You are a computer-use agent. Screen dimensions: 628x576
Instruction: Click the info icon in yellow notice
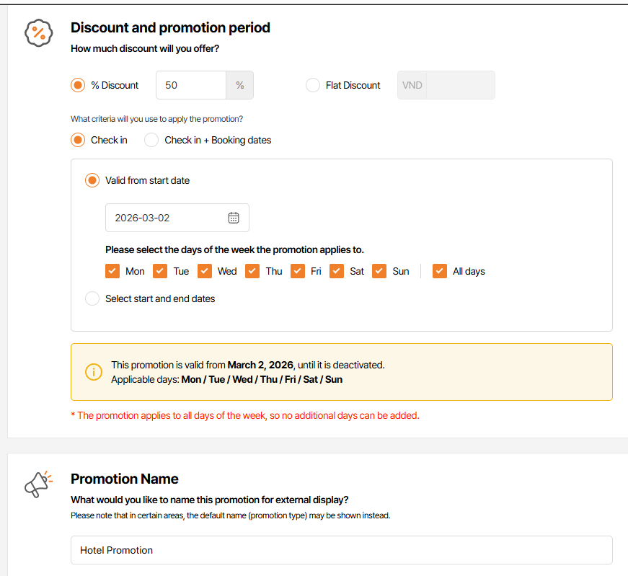pos(94,372)
